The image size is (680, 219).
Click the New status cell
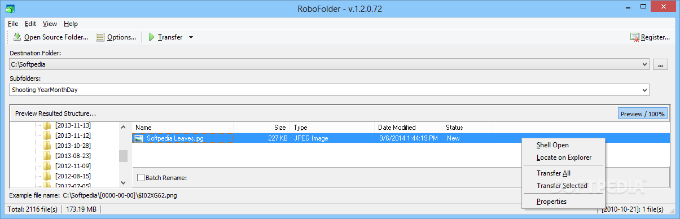[453, 138]
